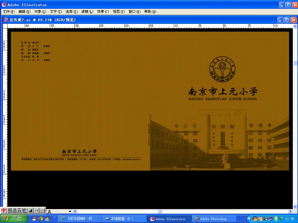The image size is (298, 223).
Task: Open the 文字(T) menu
Action: coord(56,12)
